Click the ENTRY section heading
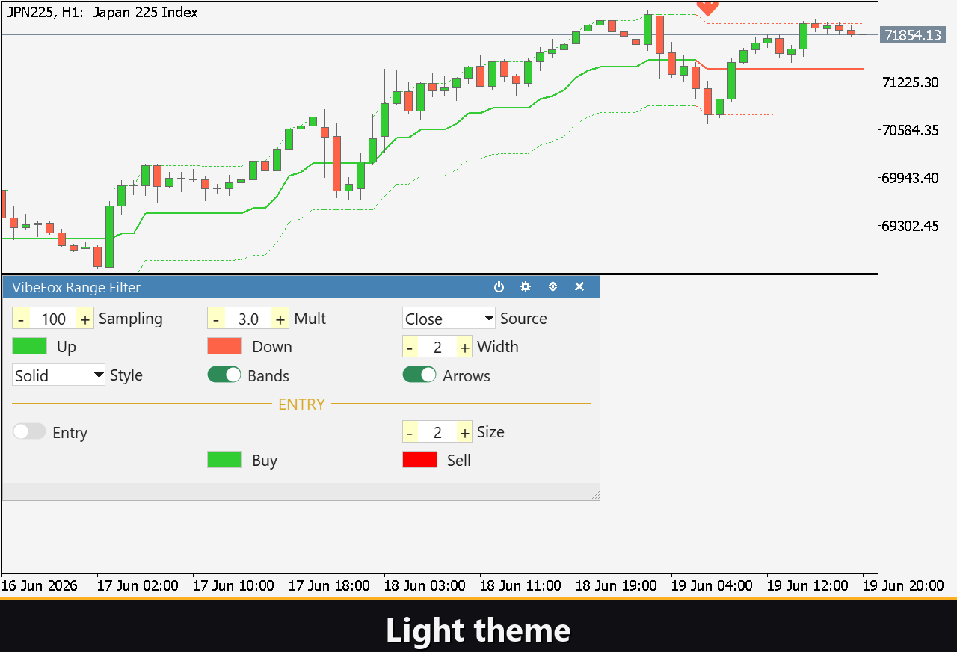This screenshot has width=957, height=652. [301, 404]
